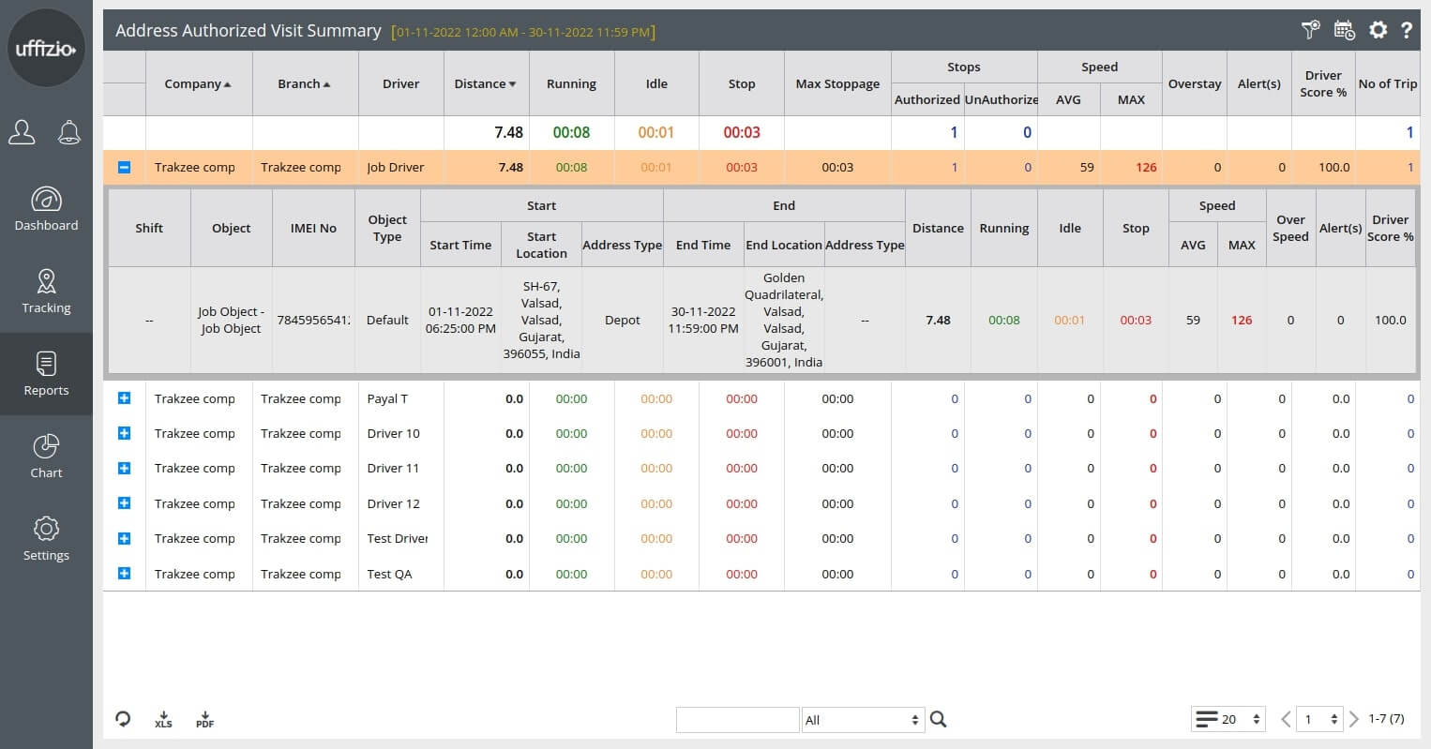Open the user profile icon
The height and width of the screenshot is (749, 1431).
coord(22,133)
